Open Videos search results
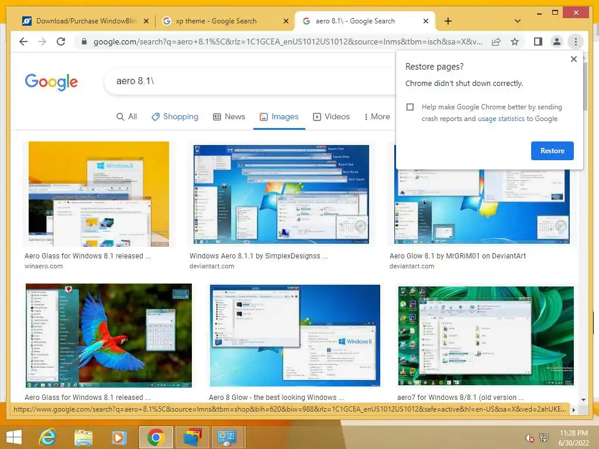This screenshot has height=449, width=599. click(331, 116)
